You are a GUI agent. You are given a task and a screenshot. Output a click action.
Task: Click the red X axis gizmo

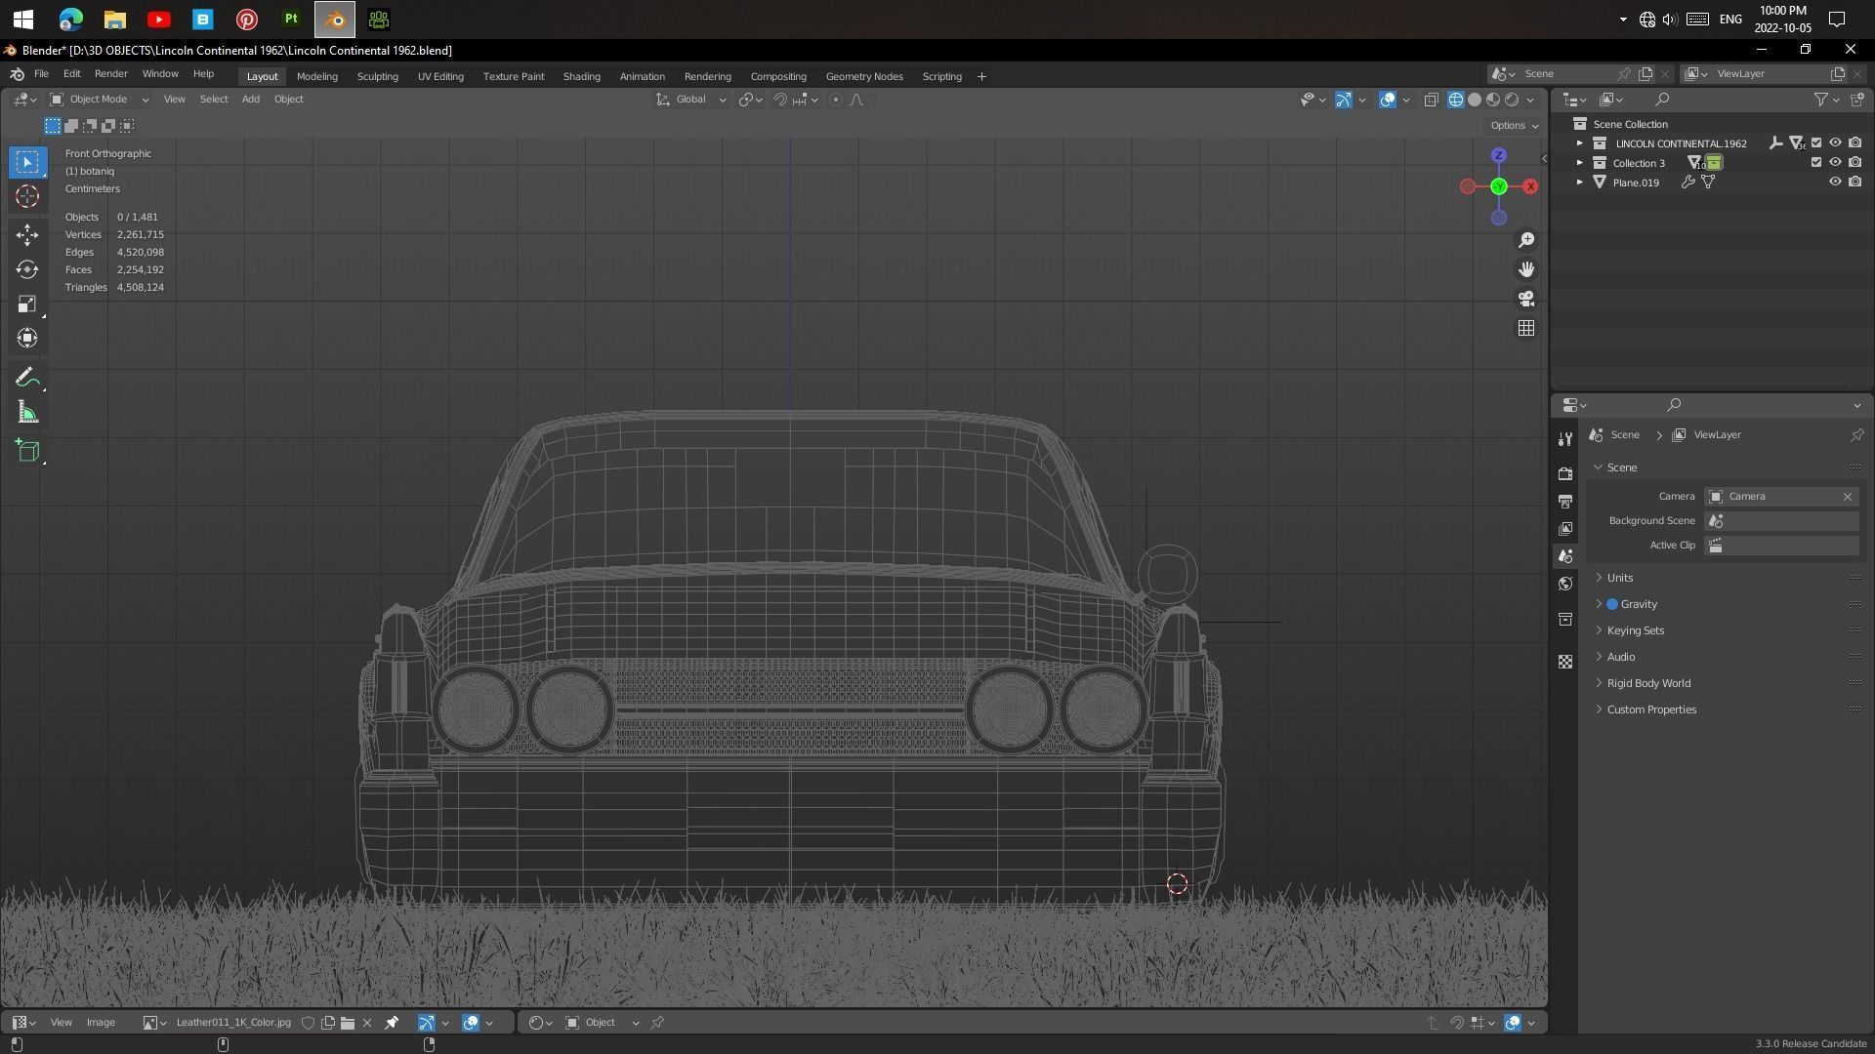(x=1530, y=186)
